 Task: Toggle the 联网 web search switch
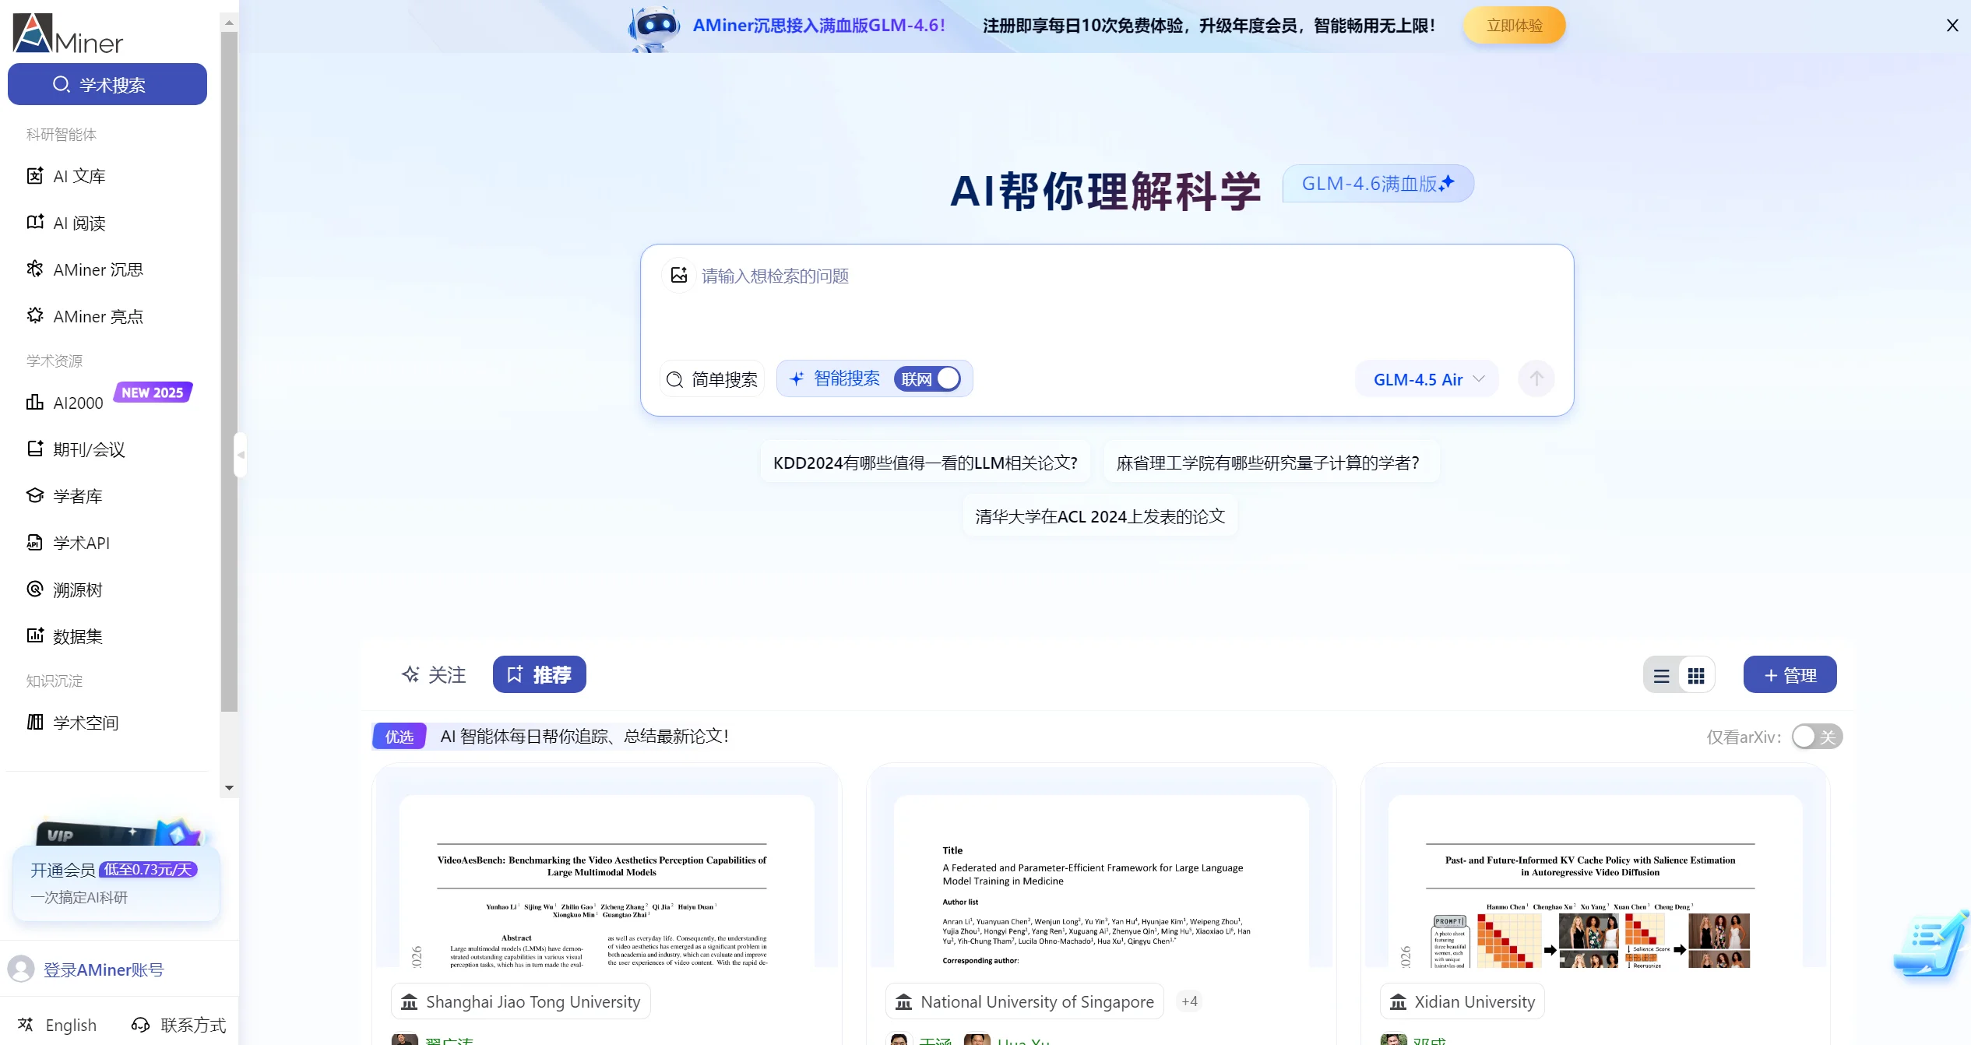(926, 379)
